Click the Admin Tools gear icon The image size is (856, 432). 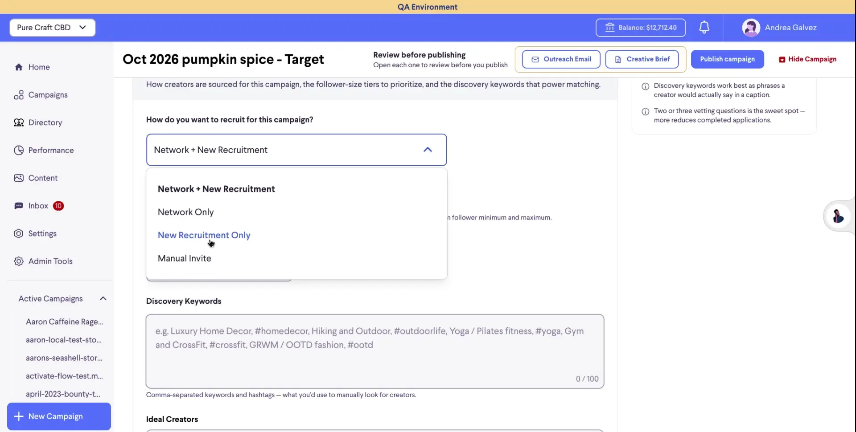[x=19, y=261]
